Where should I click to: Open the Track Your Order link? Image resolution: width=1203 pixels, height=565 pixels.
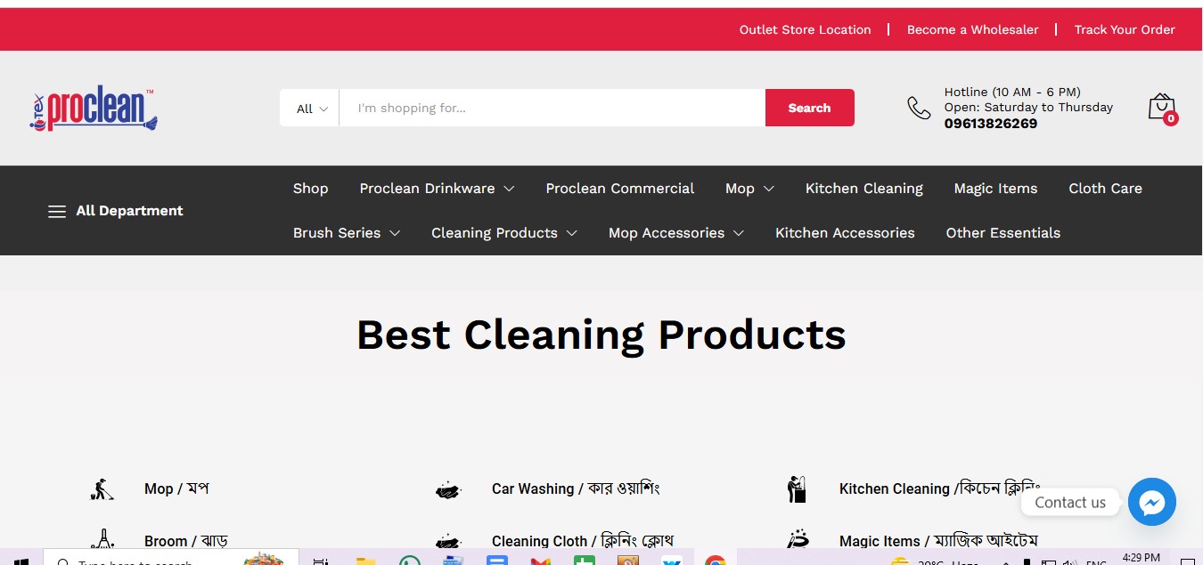(x=1125, y=29)
